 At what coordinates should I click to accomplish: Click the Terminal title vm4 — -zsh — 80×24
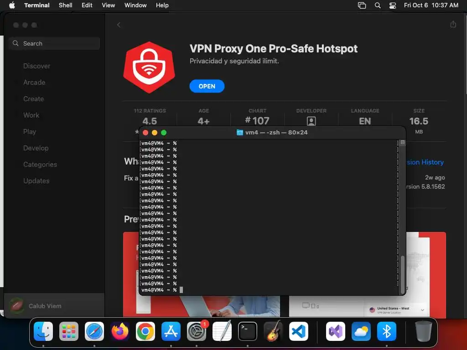pos(276,133)
